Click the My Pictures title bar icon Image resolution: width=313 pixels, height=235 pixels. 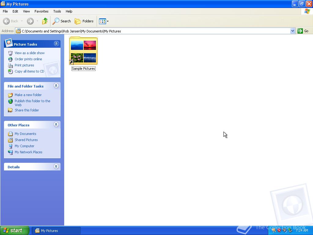pos(3,4)
